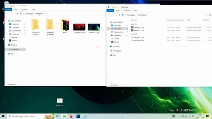The height and width of the screenshot is (119, 212).
Task: Show hidden system tray icons
Action: (x=180, y=116)
